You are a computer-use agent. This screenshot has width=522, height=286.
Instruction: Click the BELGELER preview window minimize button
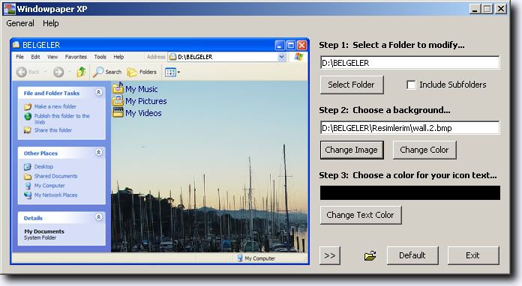tap(280, 45)
